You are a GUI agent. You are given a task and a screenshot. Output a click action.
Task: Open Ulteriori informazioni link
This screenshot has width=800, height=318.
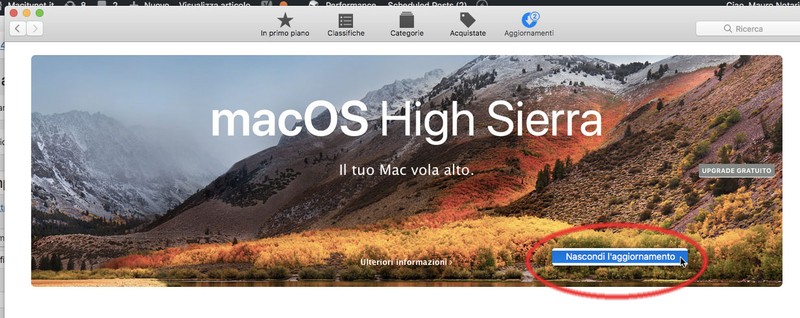(x=406, y=262)
